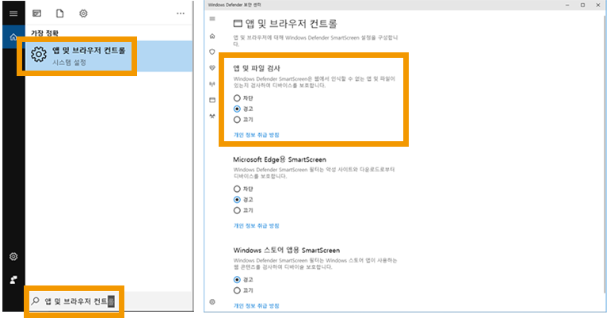
Task: Open the '앱 및 브라우저 컨트롤' search result
Action: coord(109,56)
